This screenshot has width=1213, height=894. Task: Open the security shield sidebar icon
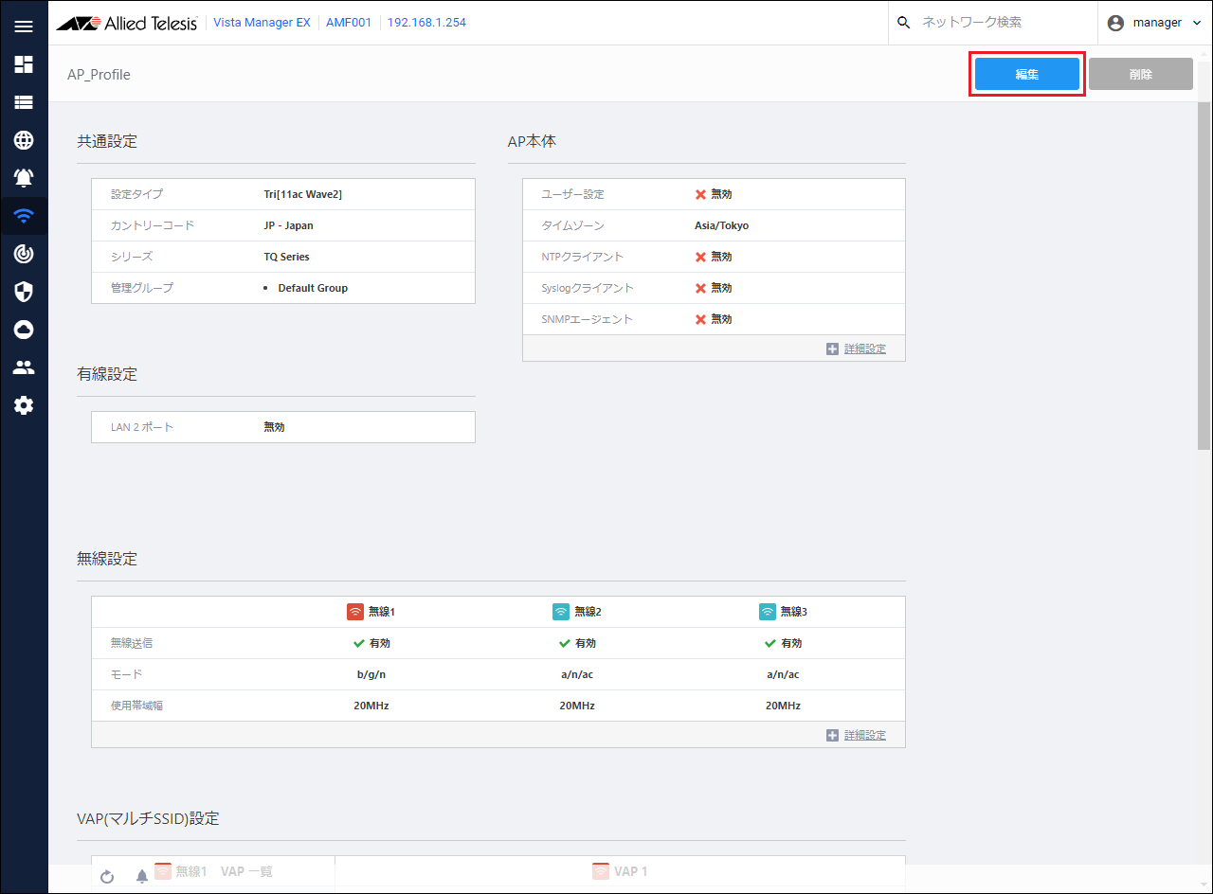point(24,292)
